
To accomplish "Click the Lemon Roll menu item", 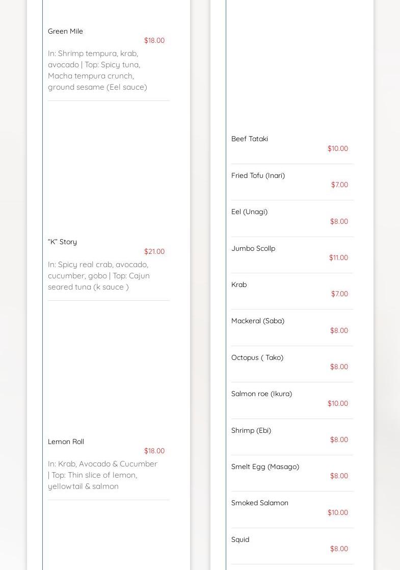I will [66, 442].
